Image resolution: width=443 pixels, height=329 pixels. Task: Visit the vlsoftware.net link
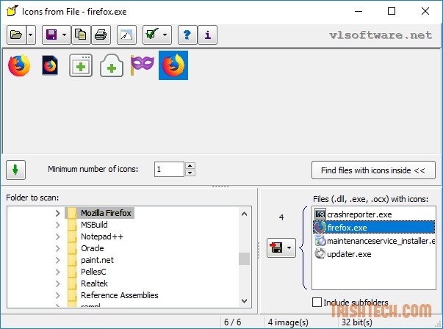381,35
